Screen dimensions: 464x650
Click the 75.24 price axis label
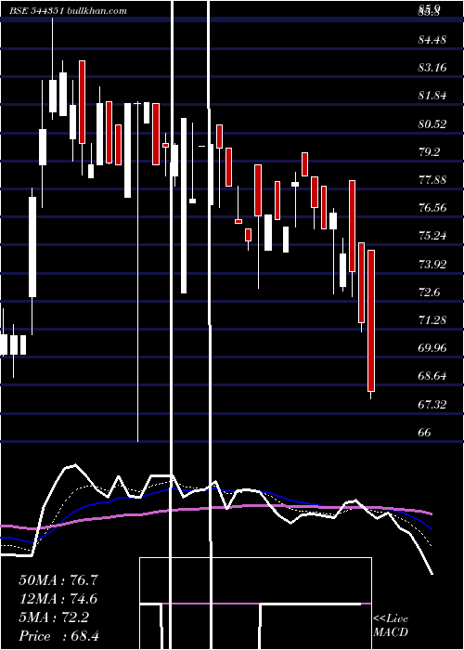432,236
